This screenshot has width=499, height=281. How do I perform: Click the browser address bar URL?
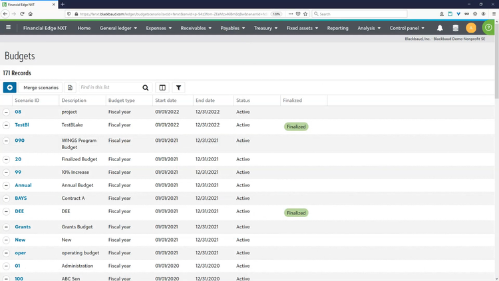[x=174, y=14]
